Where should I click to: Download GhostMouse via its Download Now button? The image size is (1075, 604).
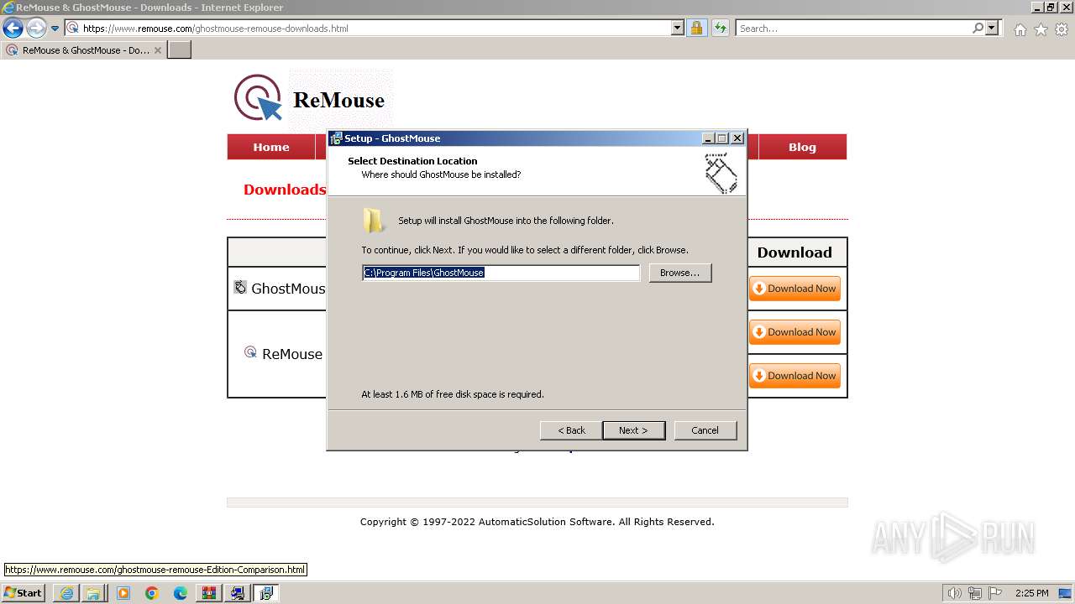coord(794,289)
